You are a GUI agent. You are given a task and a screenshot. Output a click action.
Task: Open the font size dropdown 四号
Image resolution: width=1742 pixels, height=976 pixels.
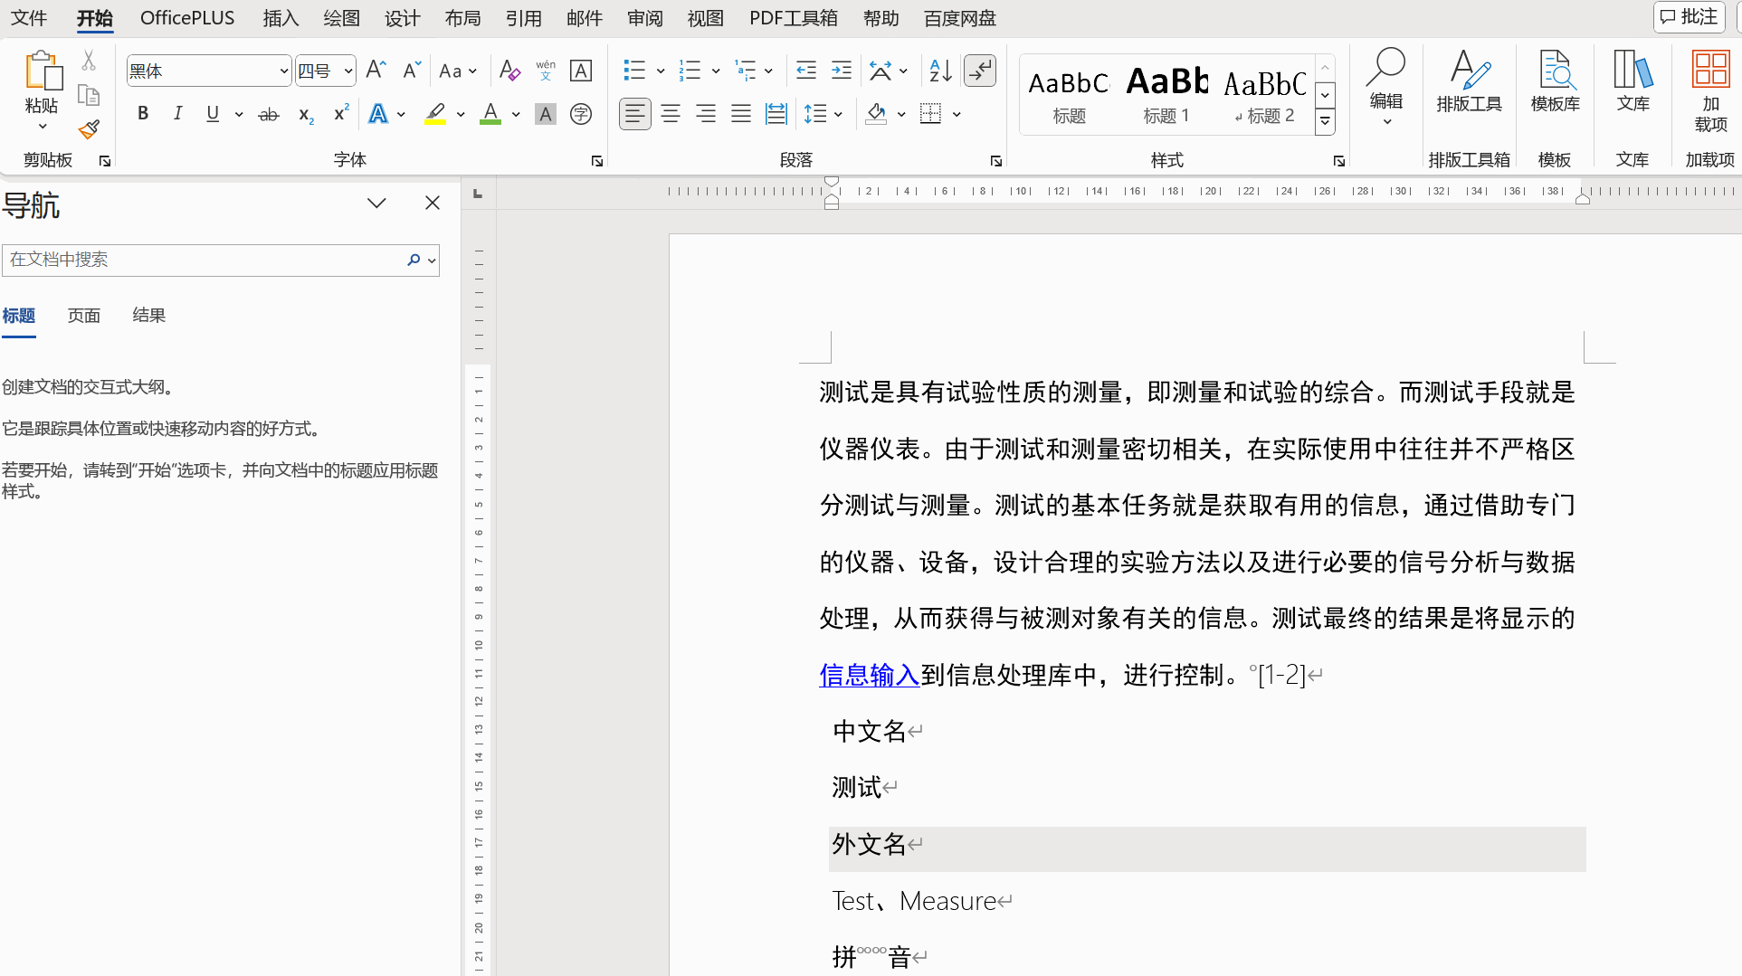click(347, 71)
